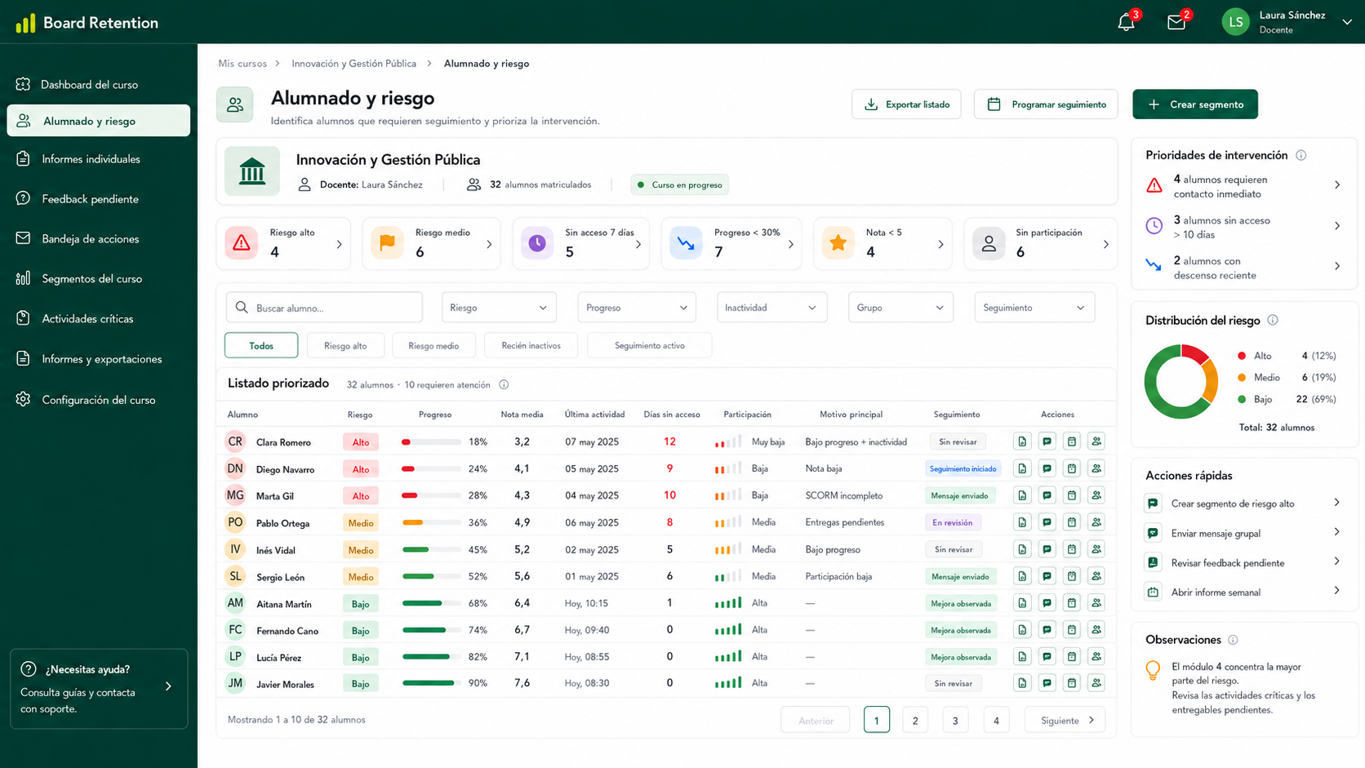Click the LS user avatar
Image resolution: width=1365 pixels, height=768 pixels.
(x=1236, y=22)
